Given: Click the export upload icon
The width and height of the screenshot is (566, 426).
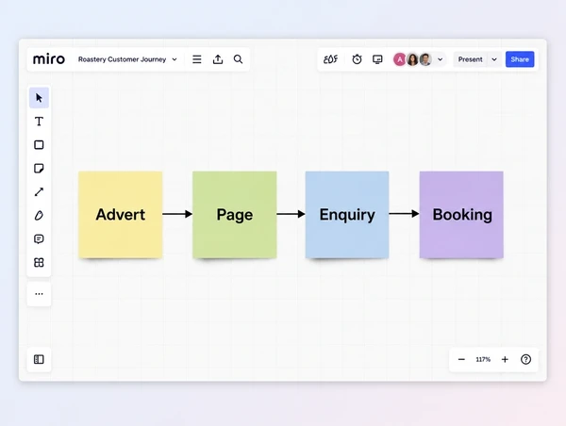Looking at the screenshot, I should tap(218, 59).
